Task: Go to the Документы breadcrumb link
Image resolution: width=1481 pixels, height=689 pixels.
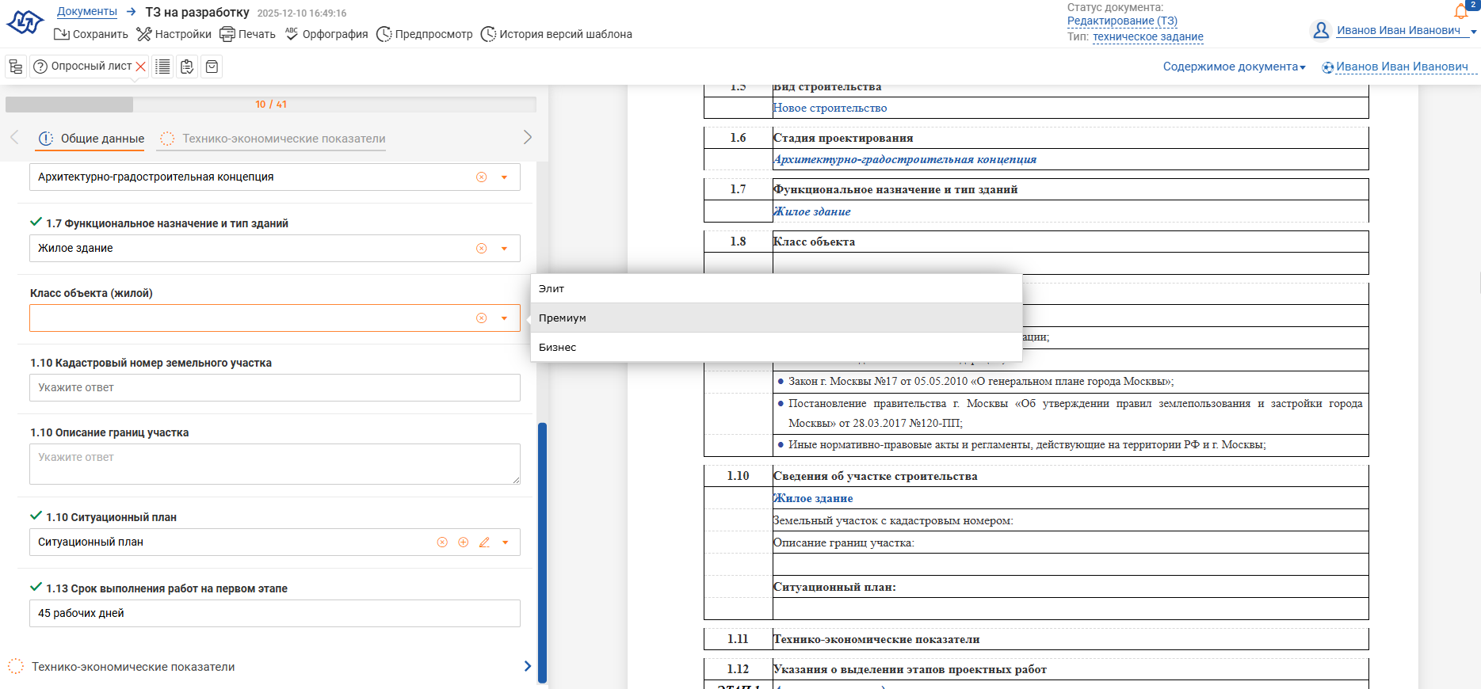Action: [87, 12]
